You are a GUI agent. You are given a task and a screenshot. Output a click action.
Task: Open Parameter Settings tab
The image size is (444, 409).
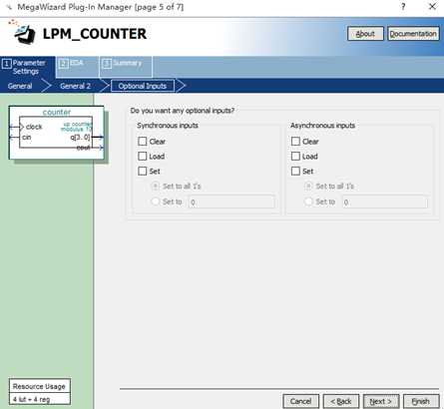[27, 67]
